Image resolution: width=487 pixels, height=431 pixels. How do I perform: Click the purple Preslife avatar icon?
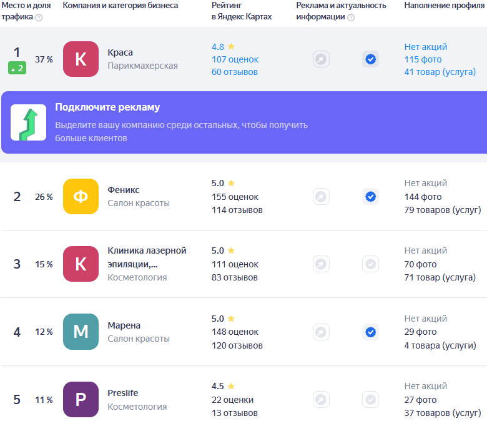point(81,400)
